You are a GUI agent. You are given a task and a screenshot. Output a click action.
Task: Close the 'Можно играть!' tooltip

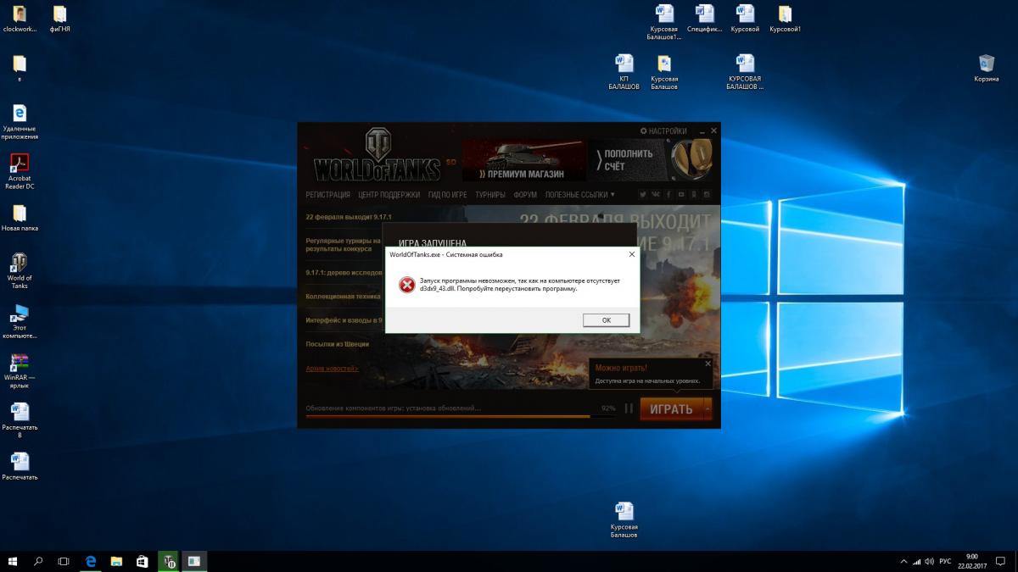tap(708, 364)
